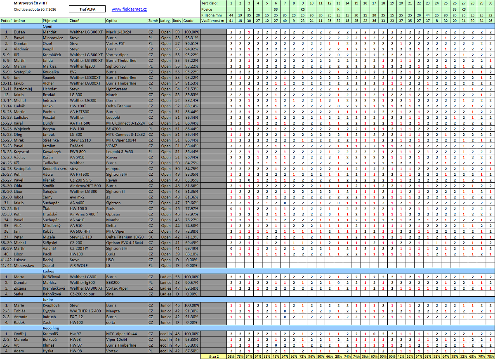Click the '% za 2' summary cell
The height and width of the screenshot is (359, 495).
pos(213,356)
